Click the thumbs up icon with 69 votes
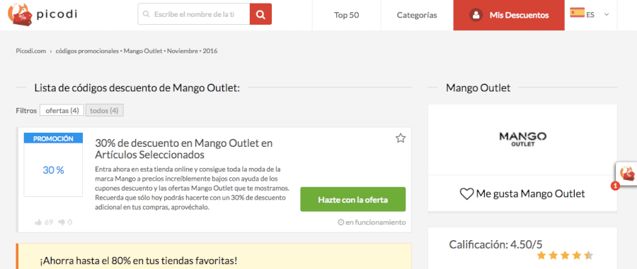This screenshot has height=269, width=637. coord(39,222)
